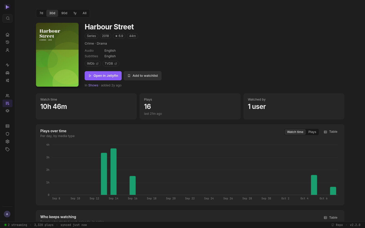The height and width of the screenshot is (228, 365).
Task: Click Add to watchlist button
Action: tap(142, 76)
